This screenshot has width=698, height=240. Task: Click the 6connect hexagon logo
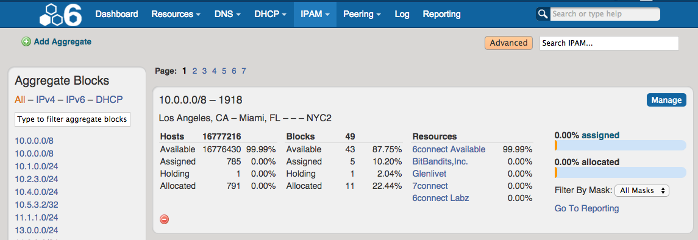click(60, 14)
